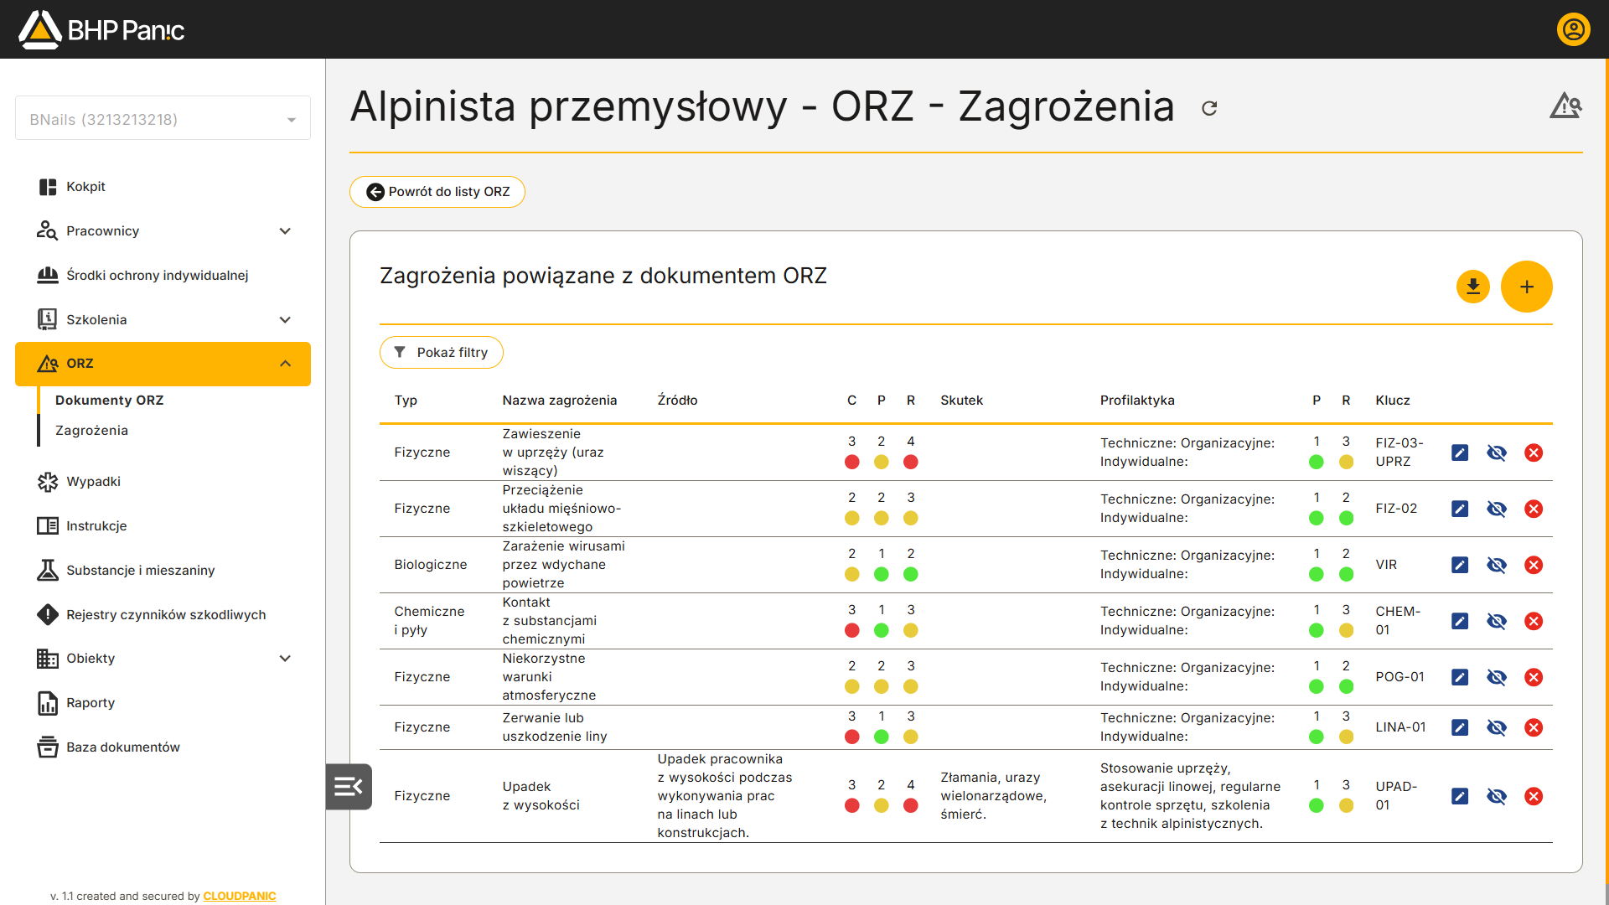The height and width of the screenshot is (905, 1609).
Task: Expand the Pracownicy submenu chevron
Action: (x=285, y=230)
